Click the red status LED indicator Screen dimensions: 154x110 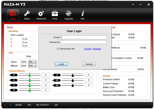tap(5, 105)
